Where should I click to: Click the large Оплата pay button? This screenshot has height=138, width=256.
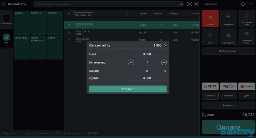228,127
